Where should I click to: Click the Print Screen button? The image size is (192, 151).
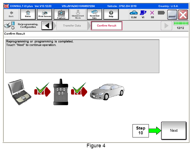(45, 14)
